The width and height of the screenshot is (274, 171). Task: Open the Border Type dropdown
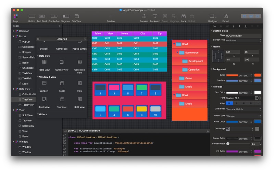[x=244, y=40]
